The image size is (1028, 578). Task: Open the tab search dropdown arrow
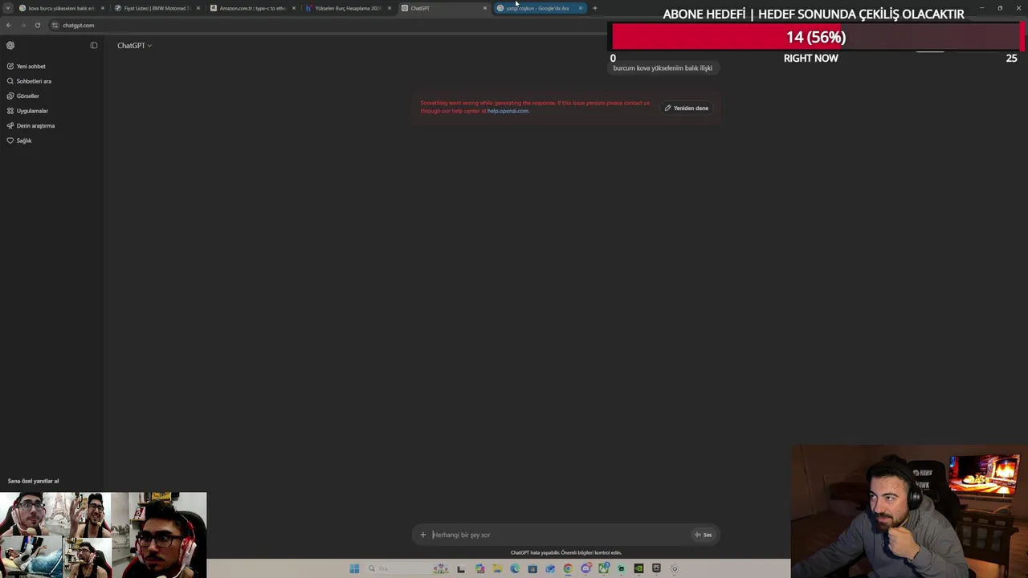coord(8,8)
